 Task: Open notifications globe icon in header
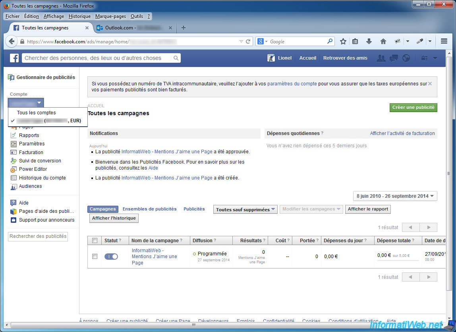[x=406, y=58]
